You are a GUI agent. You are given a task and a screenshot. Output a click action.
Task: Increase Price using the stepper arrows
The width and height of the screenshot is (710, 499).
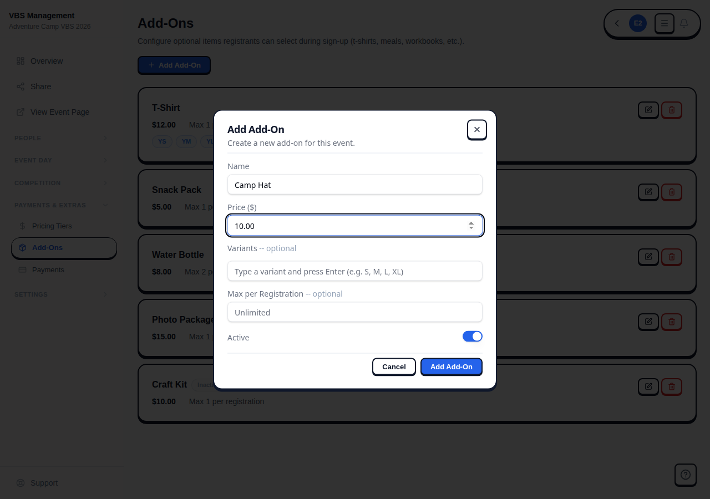(471, 223)
